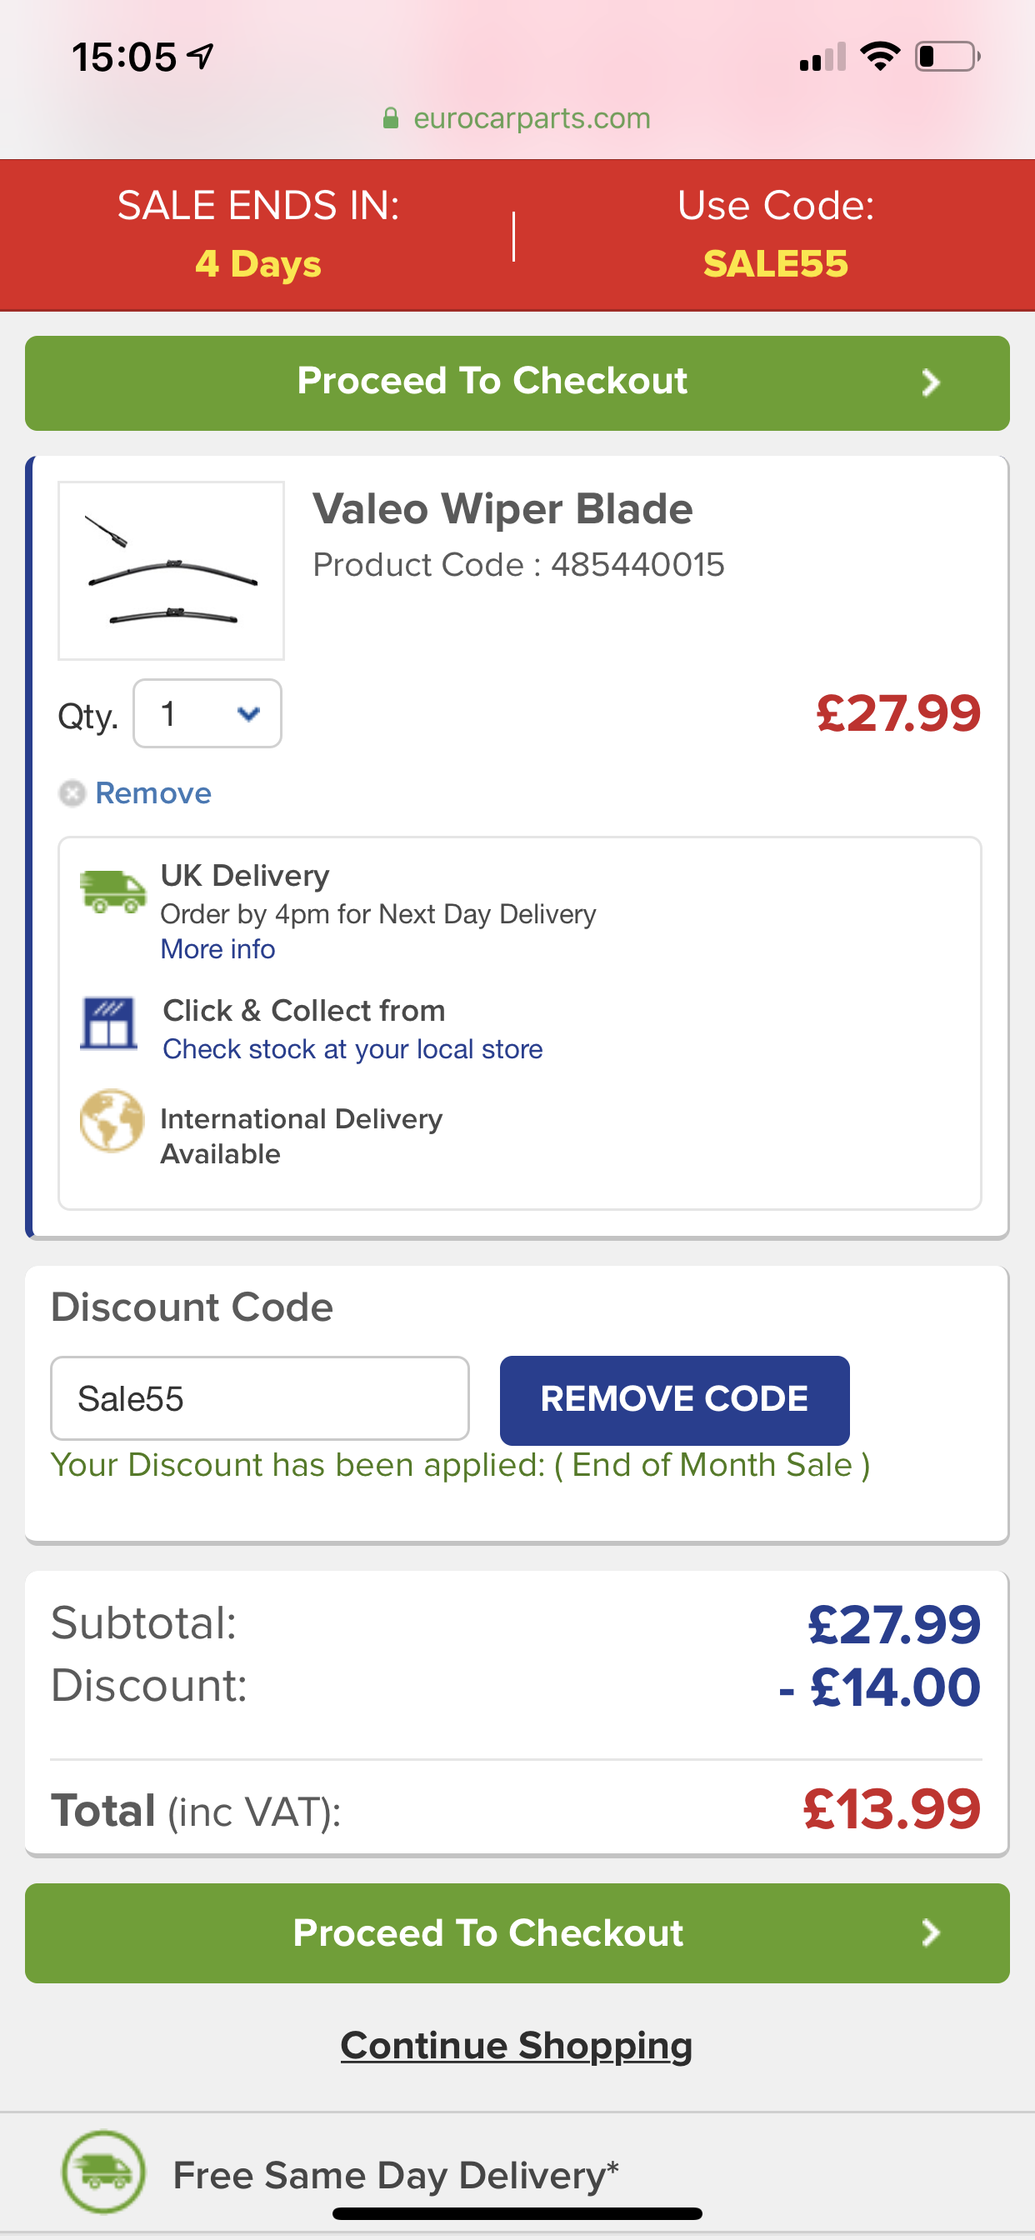Open the Qty quantity dropdown
This screenshot has width=1035, height=2240.
click(x=207, y=714)
